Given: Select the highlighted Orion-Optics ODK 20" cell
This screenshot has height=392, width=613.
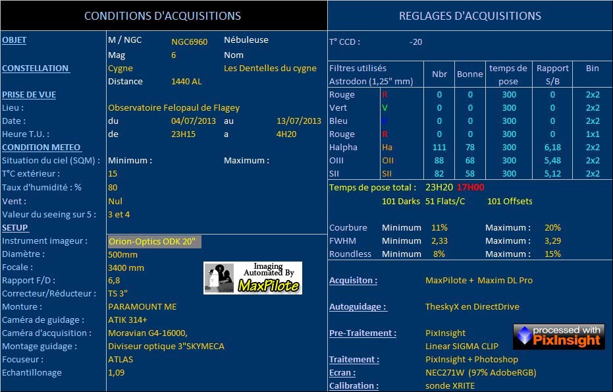Looking at the screenshot, I should 155,241.
